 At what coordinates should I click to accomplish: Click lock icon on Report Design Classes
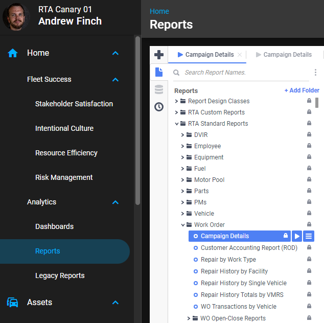[309, 101]
